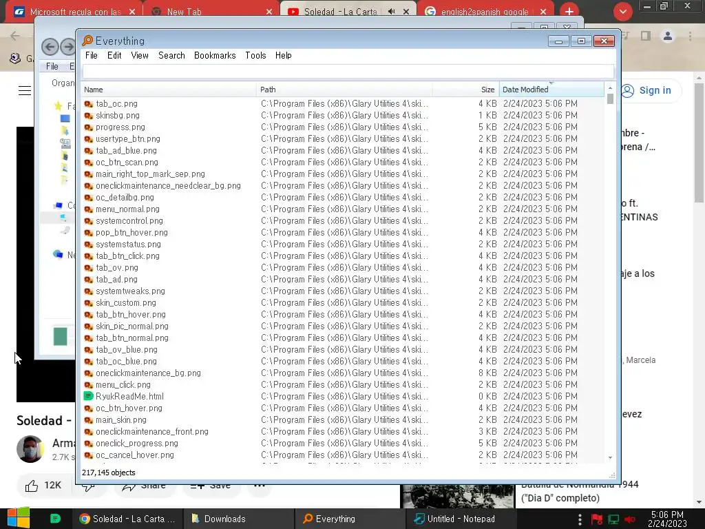Switch to New Tab browser tab

click(211, 12)
